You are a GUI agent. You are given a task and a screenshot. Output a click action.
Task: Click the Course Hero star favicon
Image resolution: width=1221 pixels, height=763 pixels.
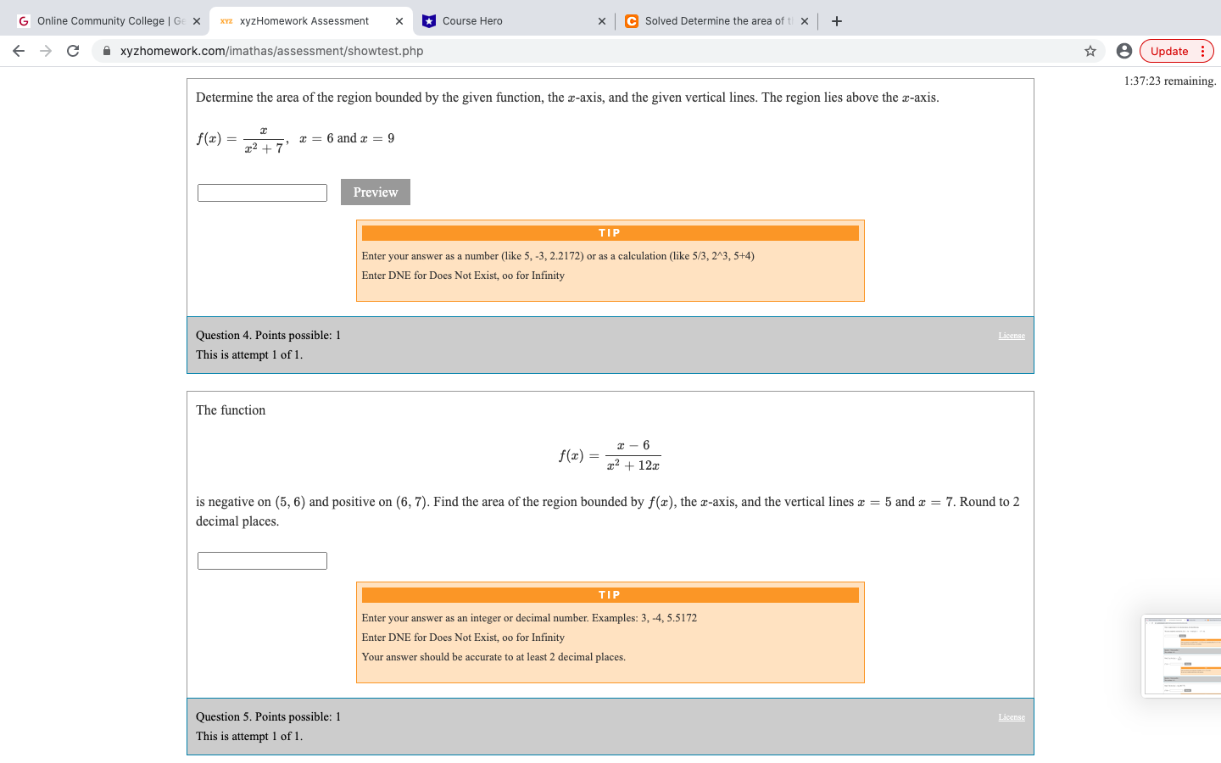pyautogui.click(x=428, y=20)
